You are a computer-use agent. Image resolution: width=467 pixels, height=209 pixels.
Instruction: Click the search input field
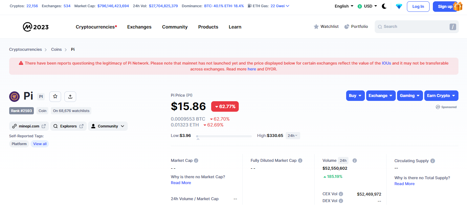416,27
